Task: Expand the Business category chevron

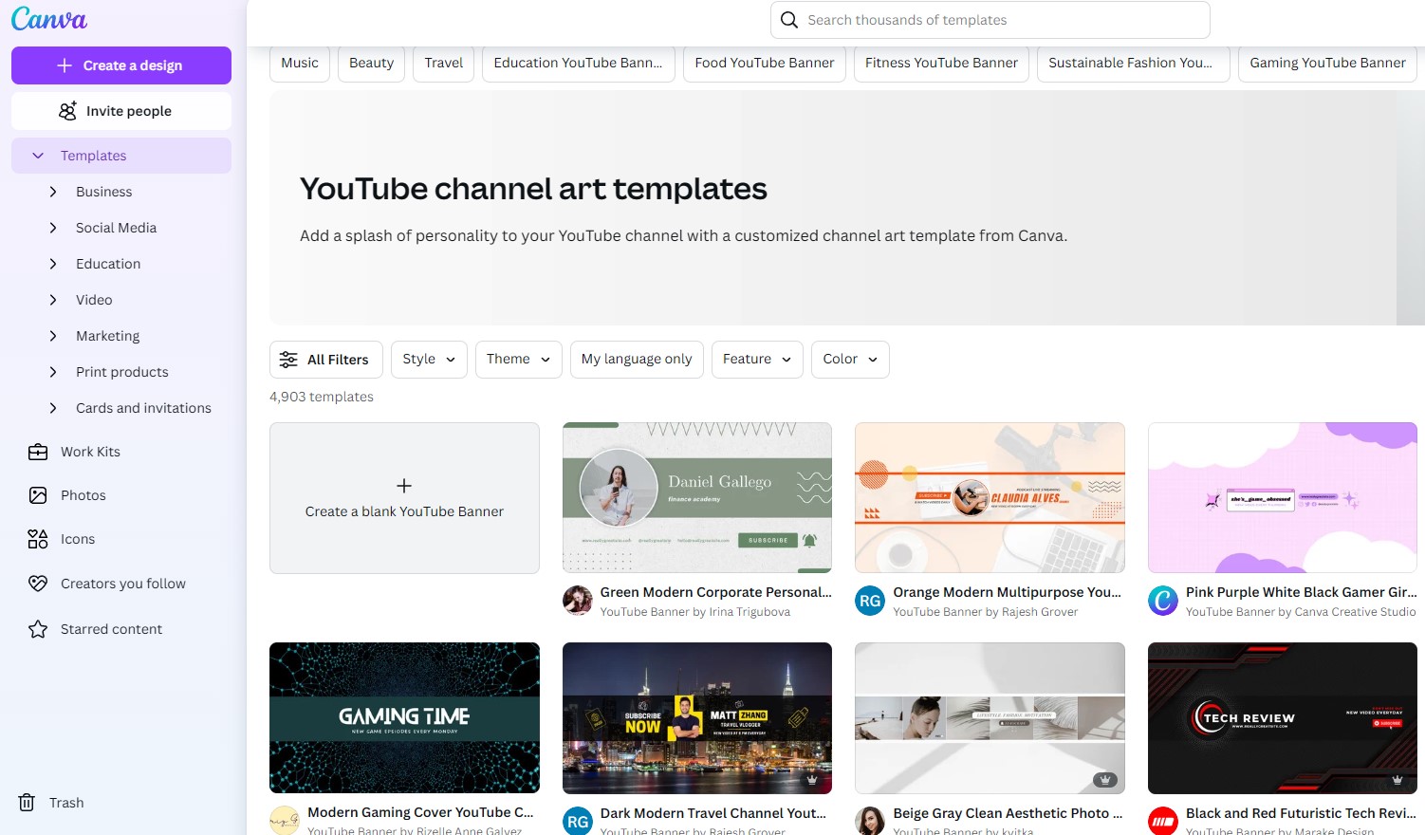Action: tap(53, 192)
